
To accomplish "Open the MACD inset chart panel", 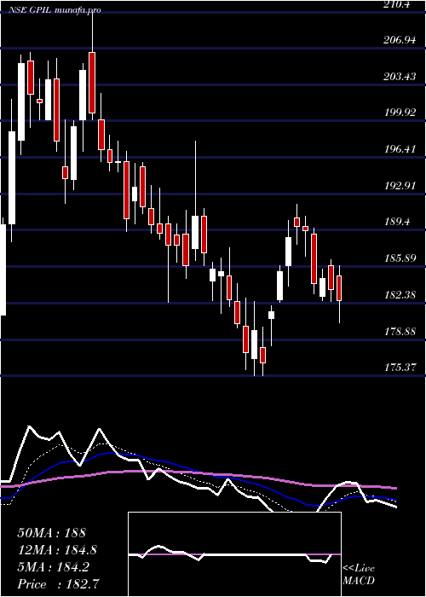I will click(234, 554).
